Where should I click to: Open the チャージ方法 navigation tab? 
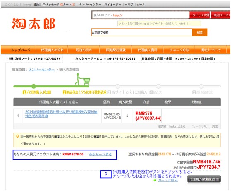179,50
